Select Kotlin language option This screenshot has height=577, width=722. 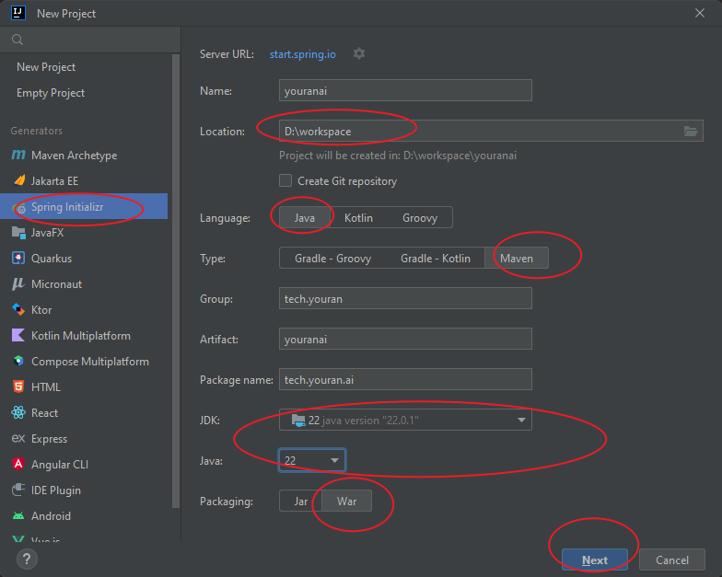pos(359,217)
